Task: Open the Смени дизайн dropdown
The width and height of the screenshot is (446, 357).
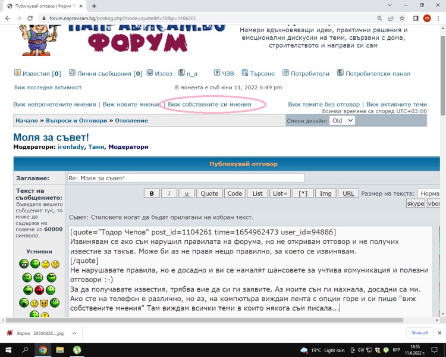Action: (x=342, y=120)
